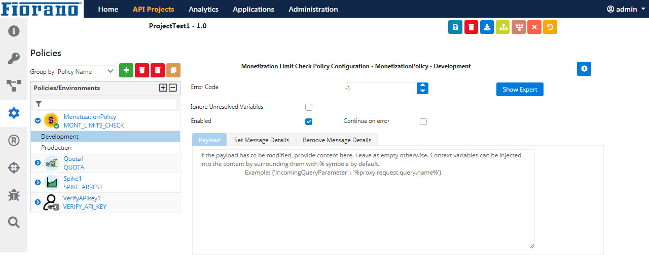The image size is (649, 255).
Task: Switch to Set Message Details tab
Action: (261, 140)
